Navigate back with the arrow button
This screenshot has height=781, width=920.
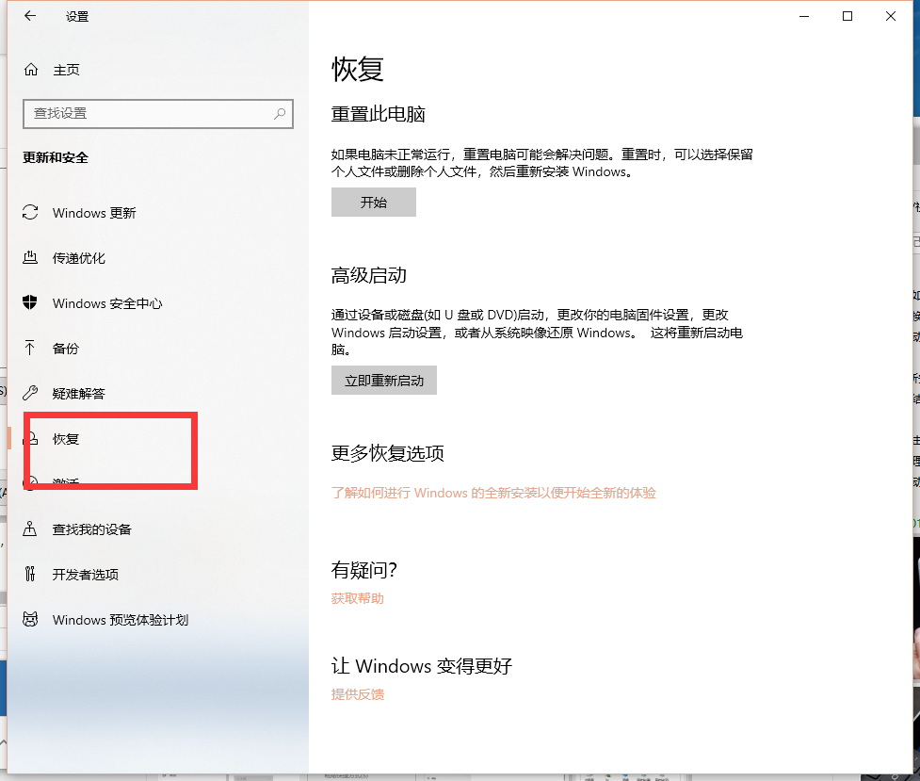tap(26, 16)
